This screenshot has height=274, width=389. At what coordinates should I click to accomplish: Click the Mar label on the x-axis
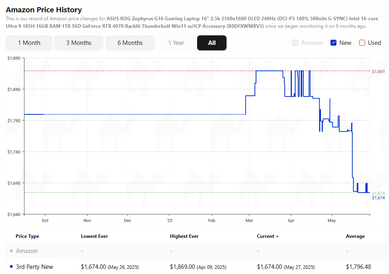249,220
